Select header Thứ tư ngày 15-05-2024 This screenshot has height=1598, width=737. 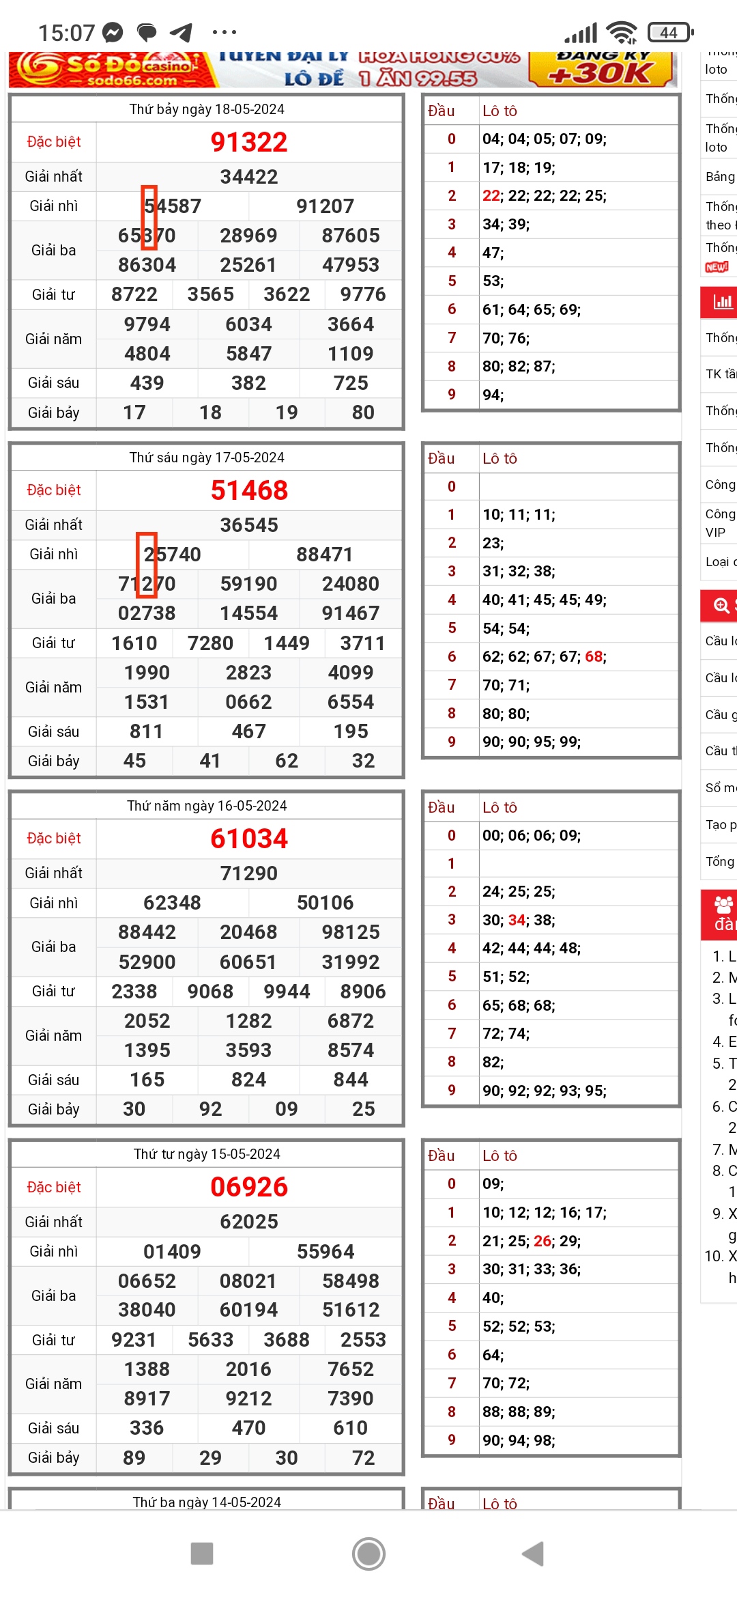pos(207,1154)
